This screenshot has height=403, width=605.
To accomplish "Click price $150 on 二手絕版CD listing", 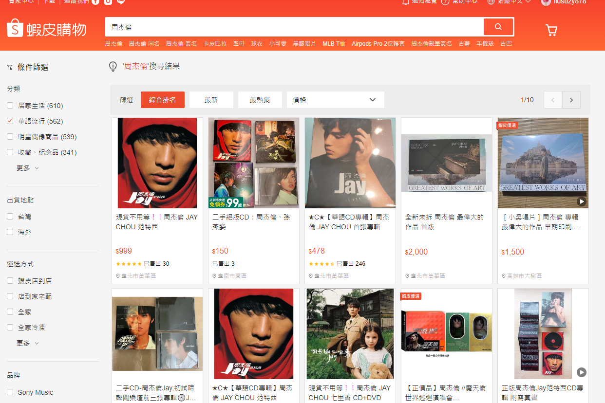I will pyautogui.click(x=220, y=251).
